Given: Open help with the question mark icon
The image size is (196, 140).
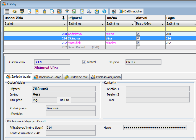Looking at the screenshot, I should [x=104, y=11].
